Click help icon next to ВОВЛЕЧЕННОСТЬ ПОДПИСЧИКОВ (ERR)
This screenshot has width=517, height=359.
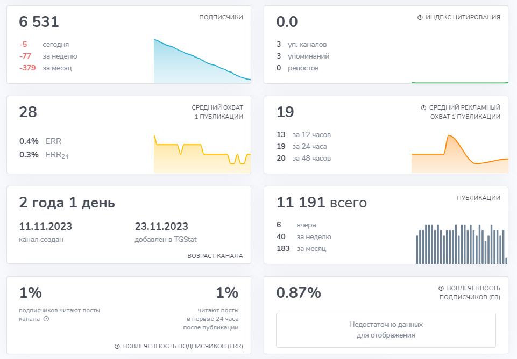[x=117, y=346]
